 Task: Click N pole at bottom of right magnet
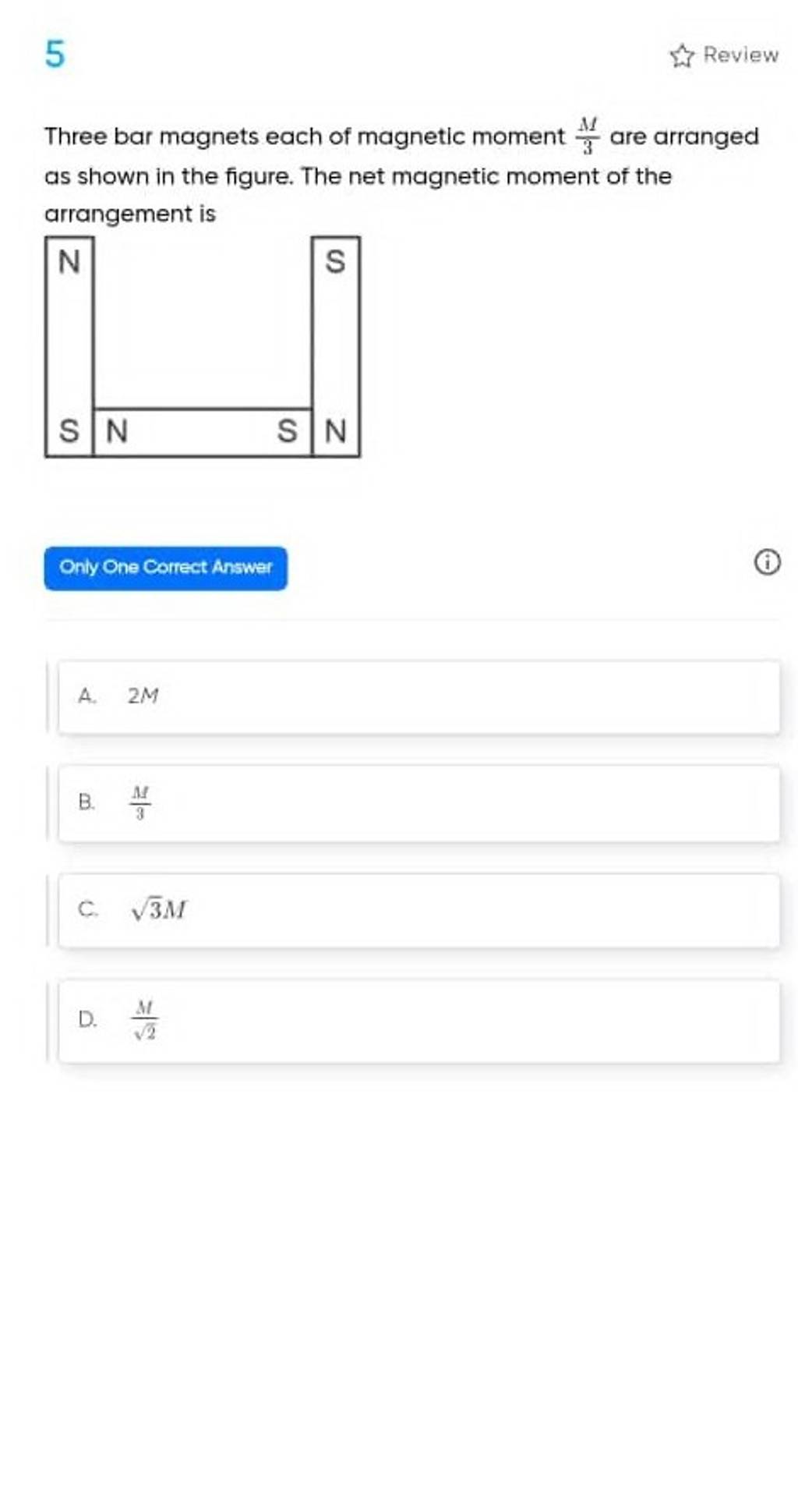click(x=335, y=430)
